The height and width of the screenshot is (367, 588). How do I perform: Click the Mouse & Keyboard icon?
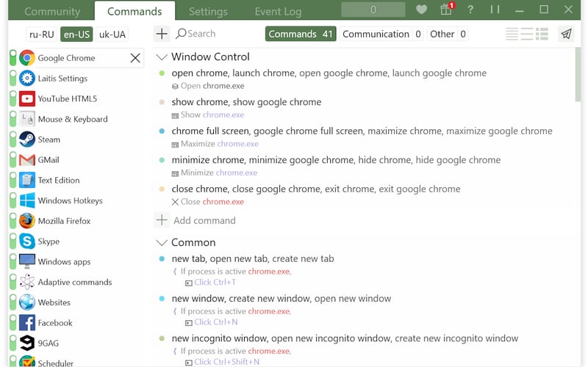click(27, 119)
